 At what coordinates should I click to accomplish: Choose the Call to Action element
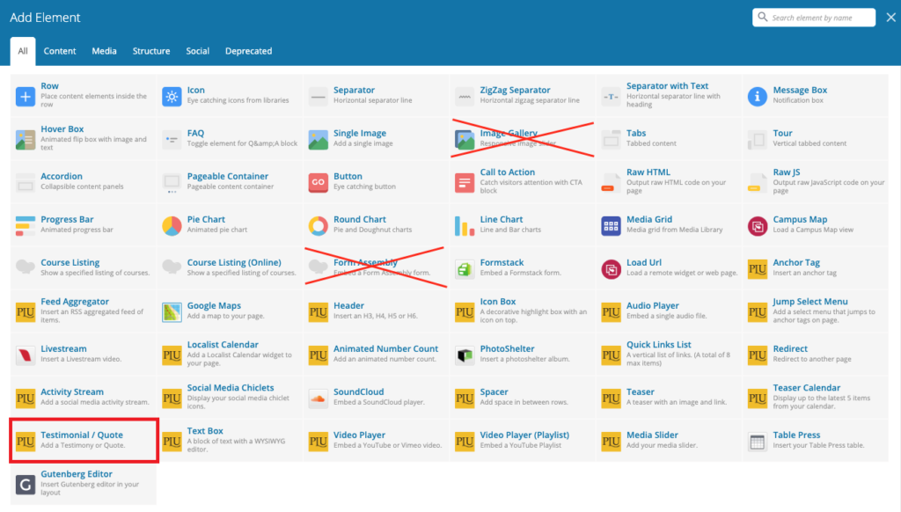click(522, 182)
